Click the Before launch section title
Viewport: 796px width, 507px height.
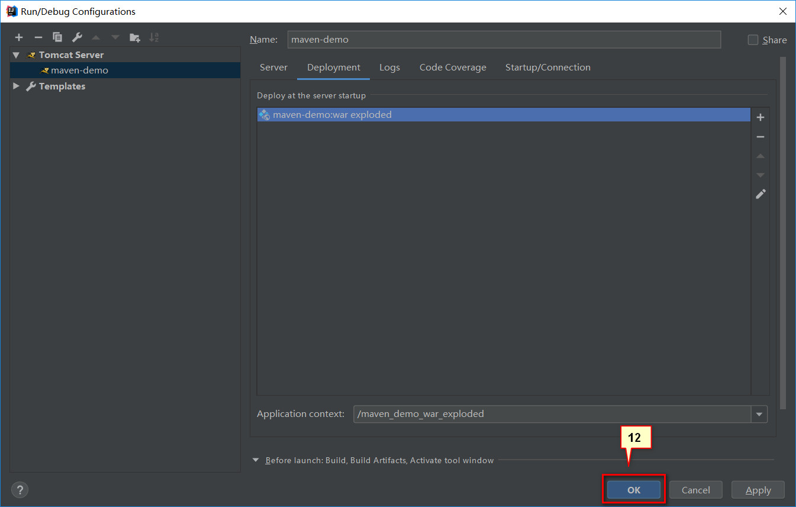(x=379, y=460)
